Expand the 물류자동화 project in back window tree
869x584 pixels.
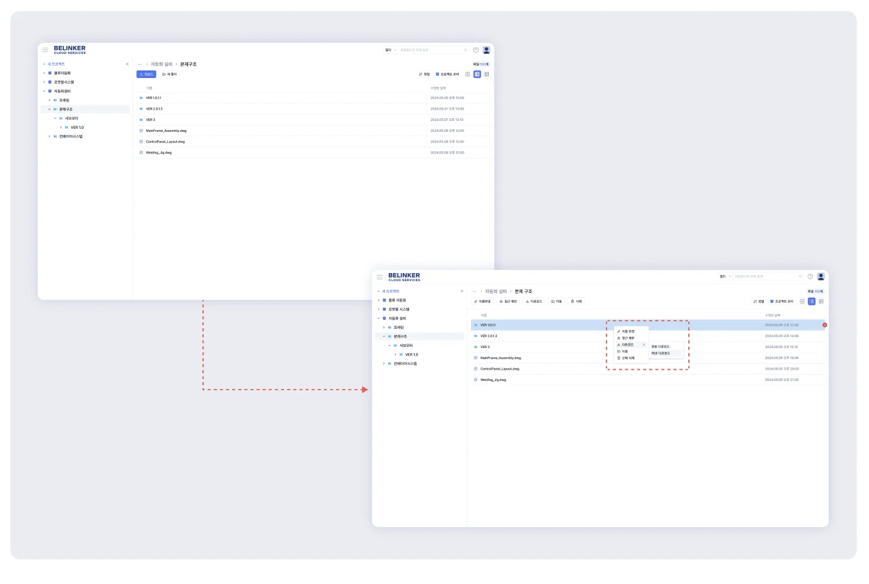pos(44,73)
